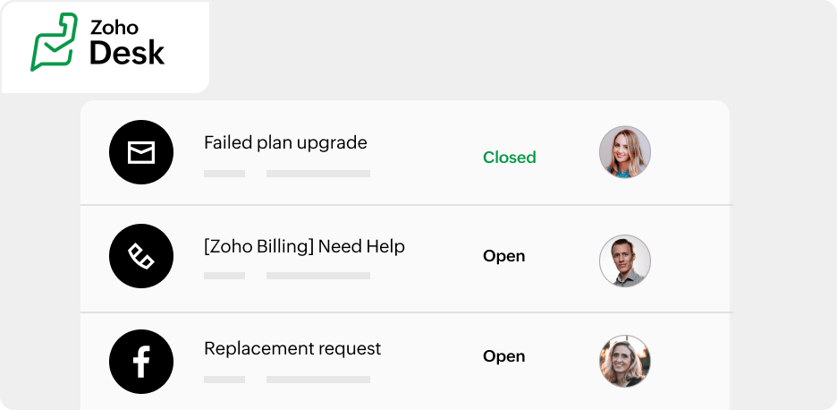Screen dimensions: 837x410
Task: Click the Zoho Desk brand name text
Action: coord(126,42)
